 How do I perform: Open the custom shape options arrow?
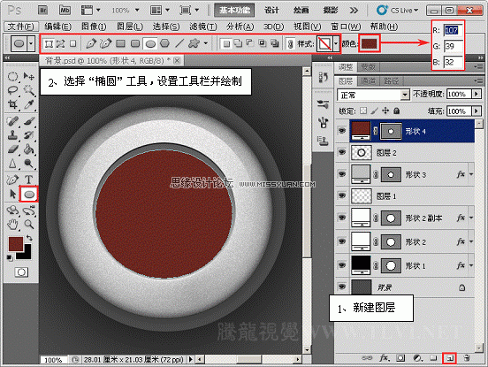click(x=206, y=43)
